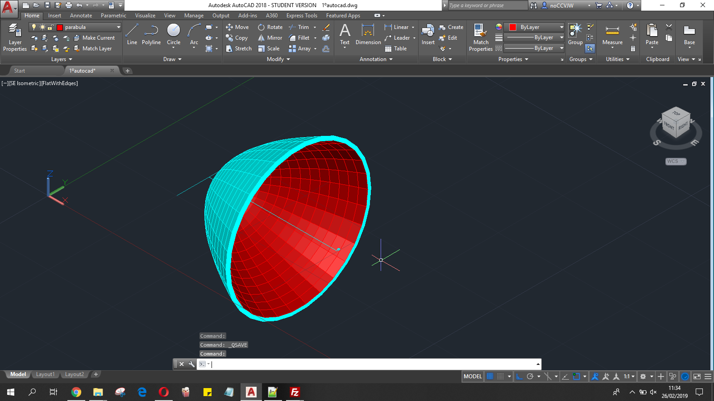Viewport: 714px width, 401px height.
Task: Select the Arc draw tool
Action: 194,34
